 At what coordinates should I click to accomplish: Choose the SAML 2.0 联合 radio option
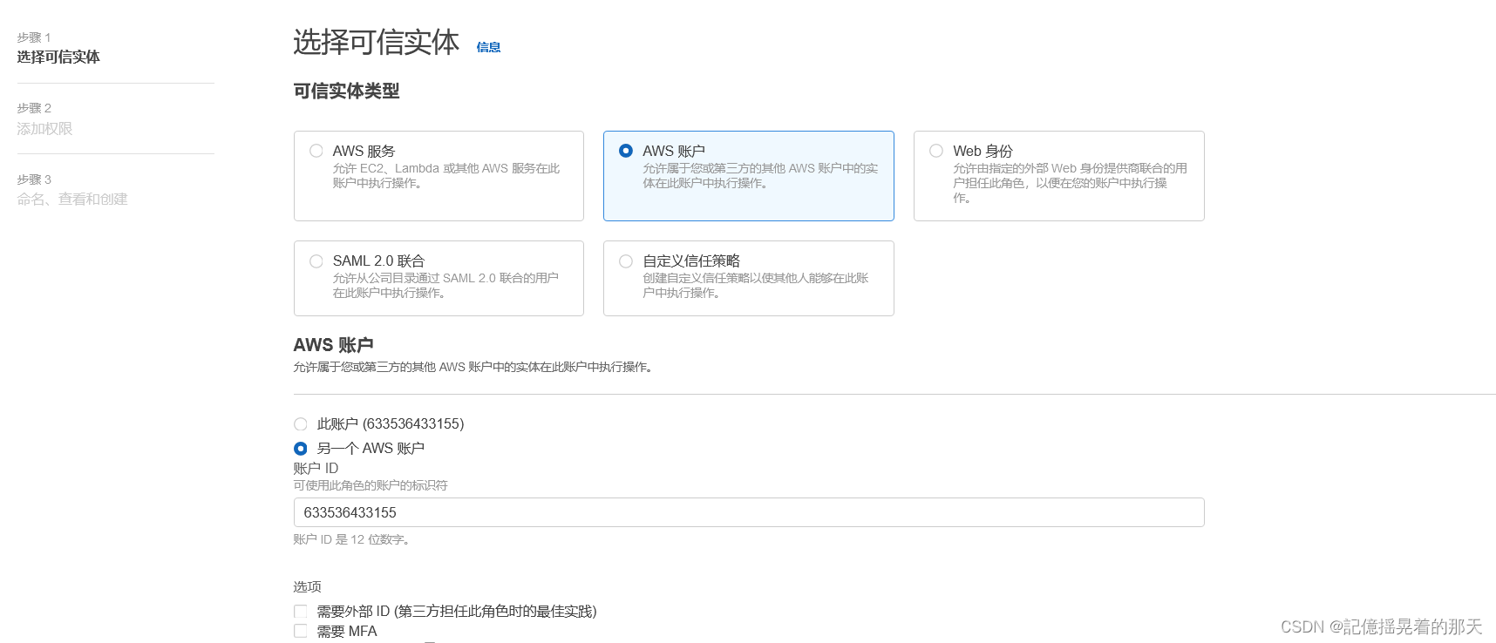(316, 261)
